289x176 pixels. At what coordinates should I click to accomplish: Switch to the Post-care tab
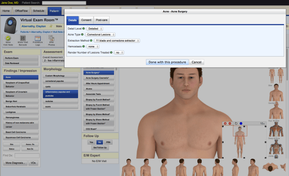pos(101,20)
